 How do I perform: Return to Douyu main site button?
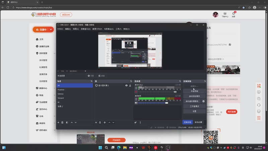[x=66, y=15]
